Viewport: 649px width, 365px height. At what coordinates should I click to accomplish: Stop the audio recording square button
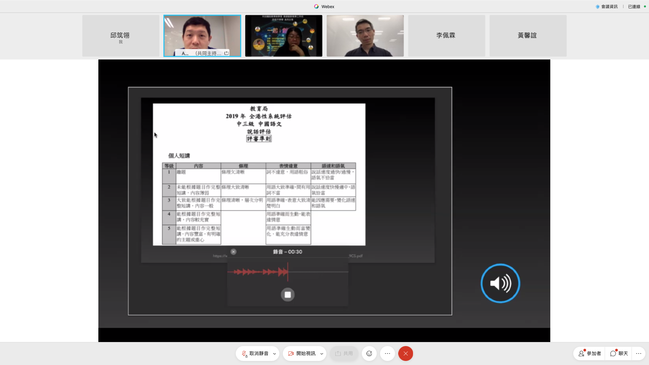(x=288, y=295)
